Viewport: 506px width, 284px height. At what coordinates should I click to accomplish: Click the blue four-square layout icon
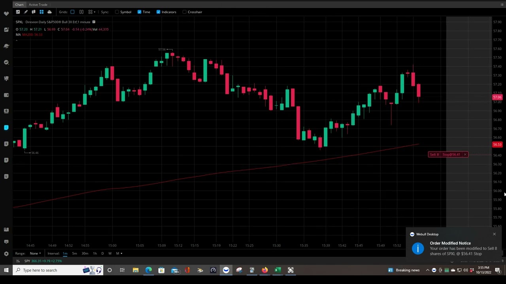(x=42, y=12)
